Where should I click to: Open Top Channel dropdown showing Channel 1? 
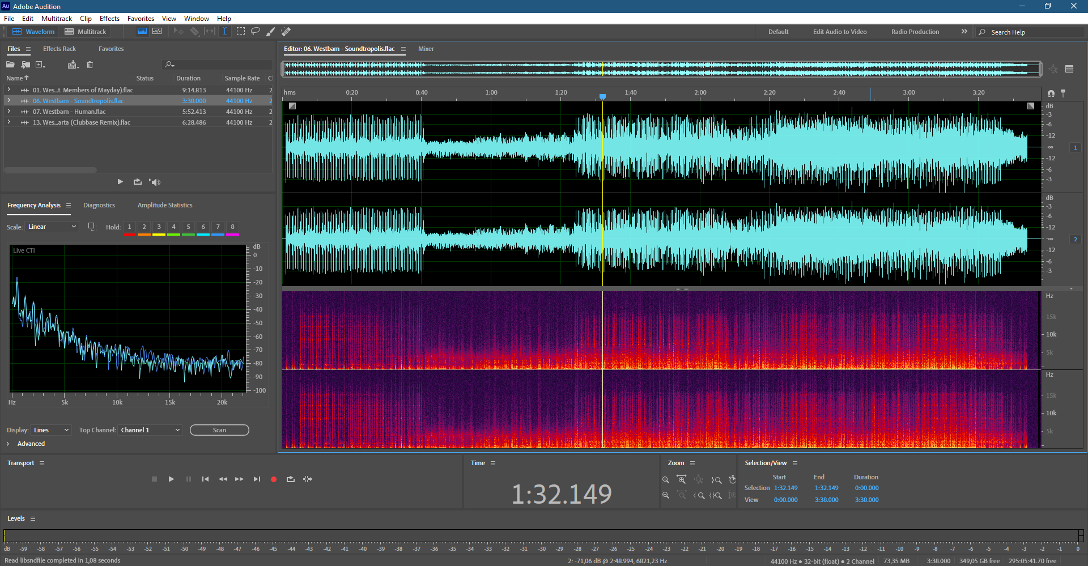point(150,430)
